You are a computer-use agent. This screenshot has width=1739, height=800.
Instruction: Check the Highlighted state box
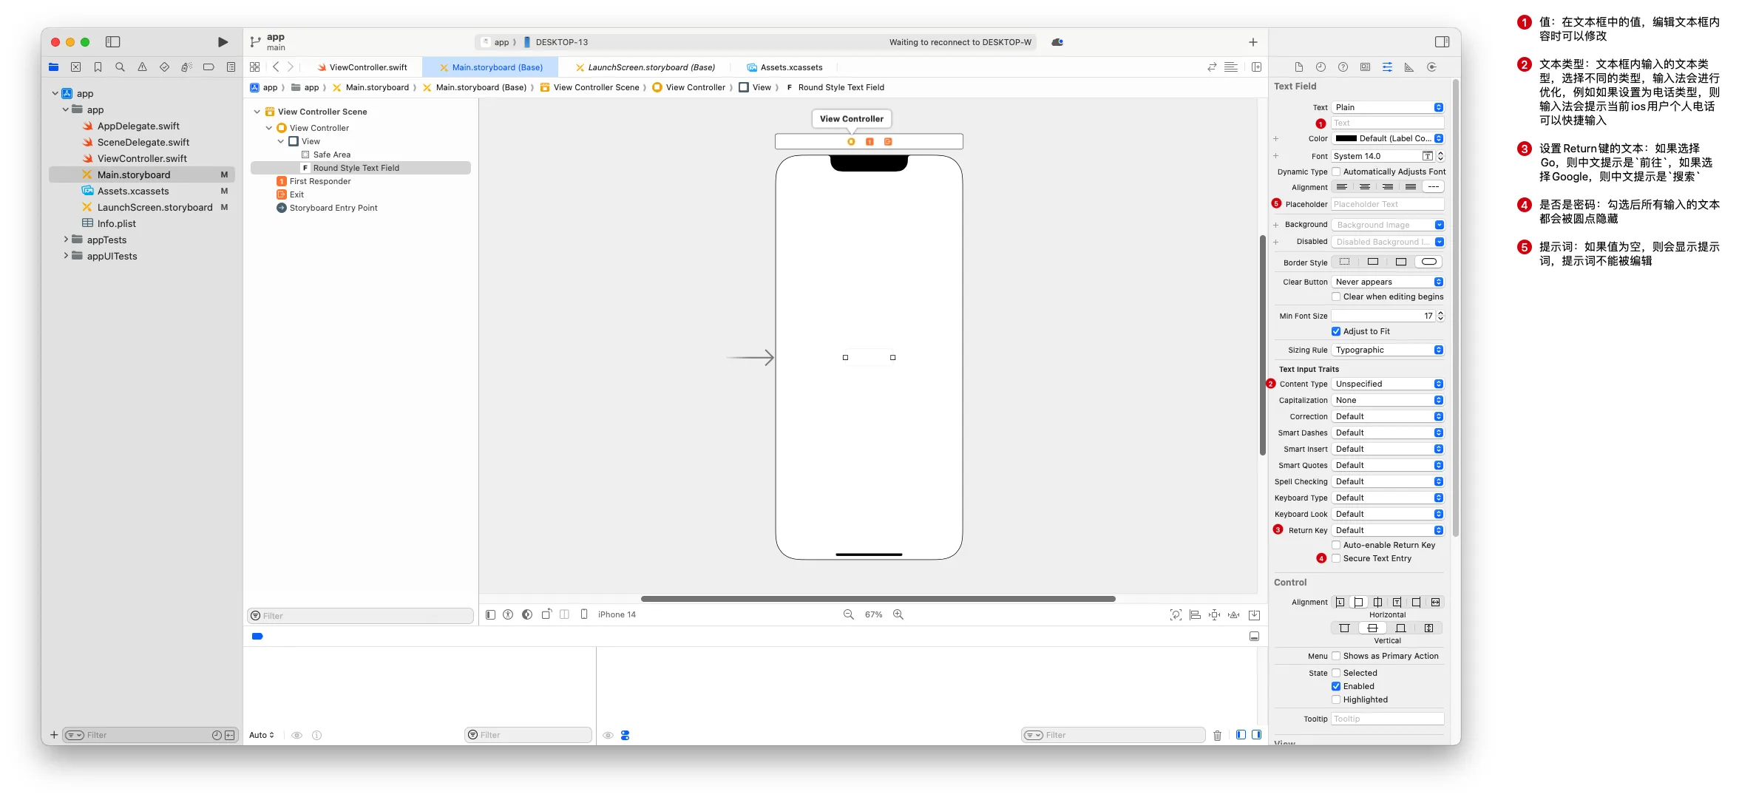point(1336,699)
